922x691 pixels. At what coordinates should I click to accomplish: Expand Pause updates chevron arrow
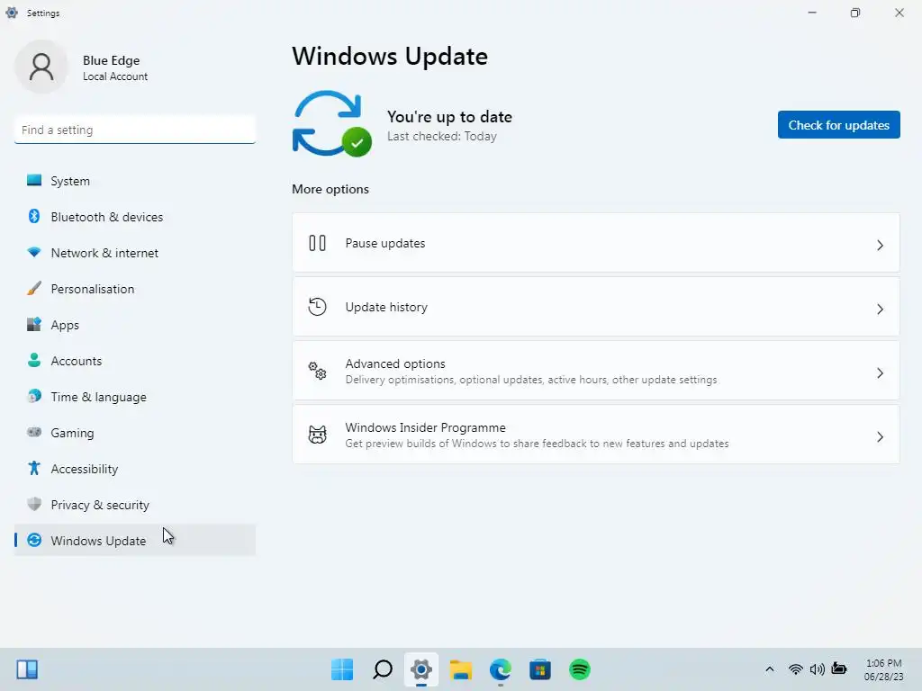tap(881, 245)
